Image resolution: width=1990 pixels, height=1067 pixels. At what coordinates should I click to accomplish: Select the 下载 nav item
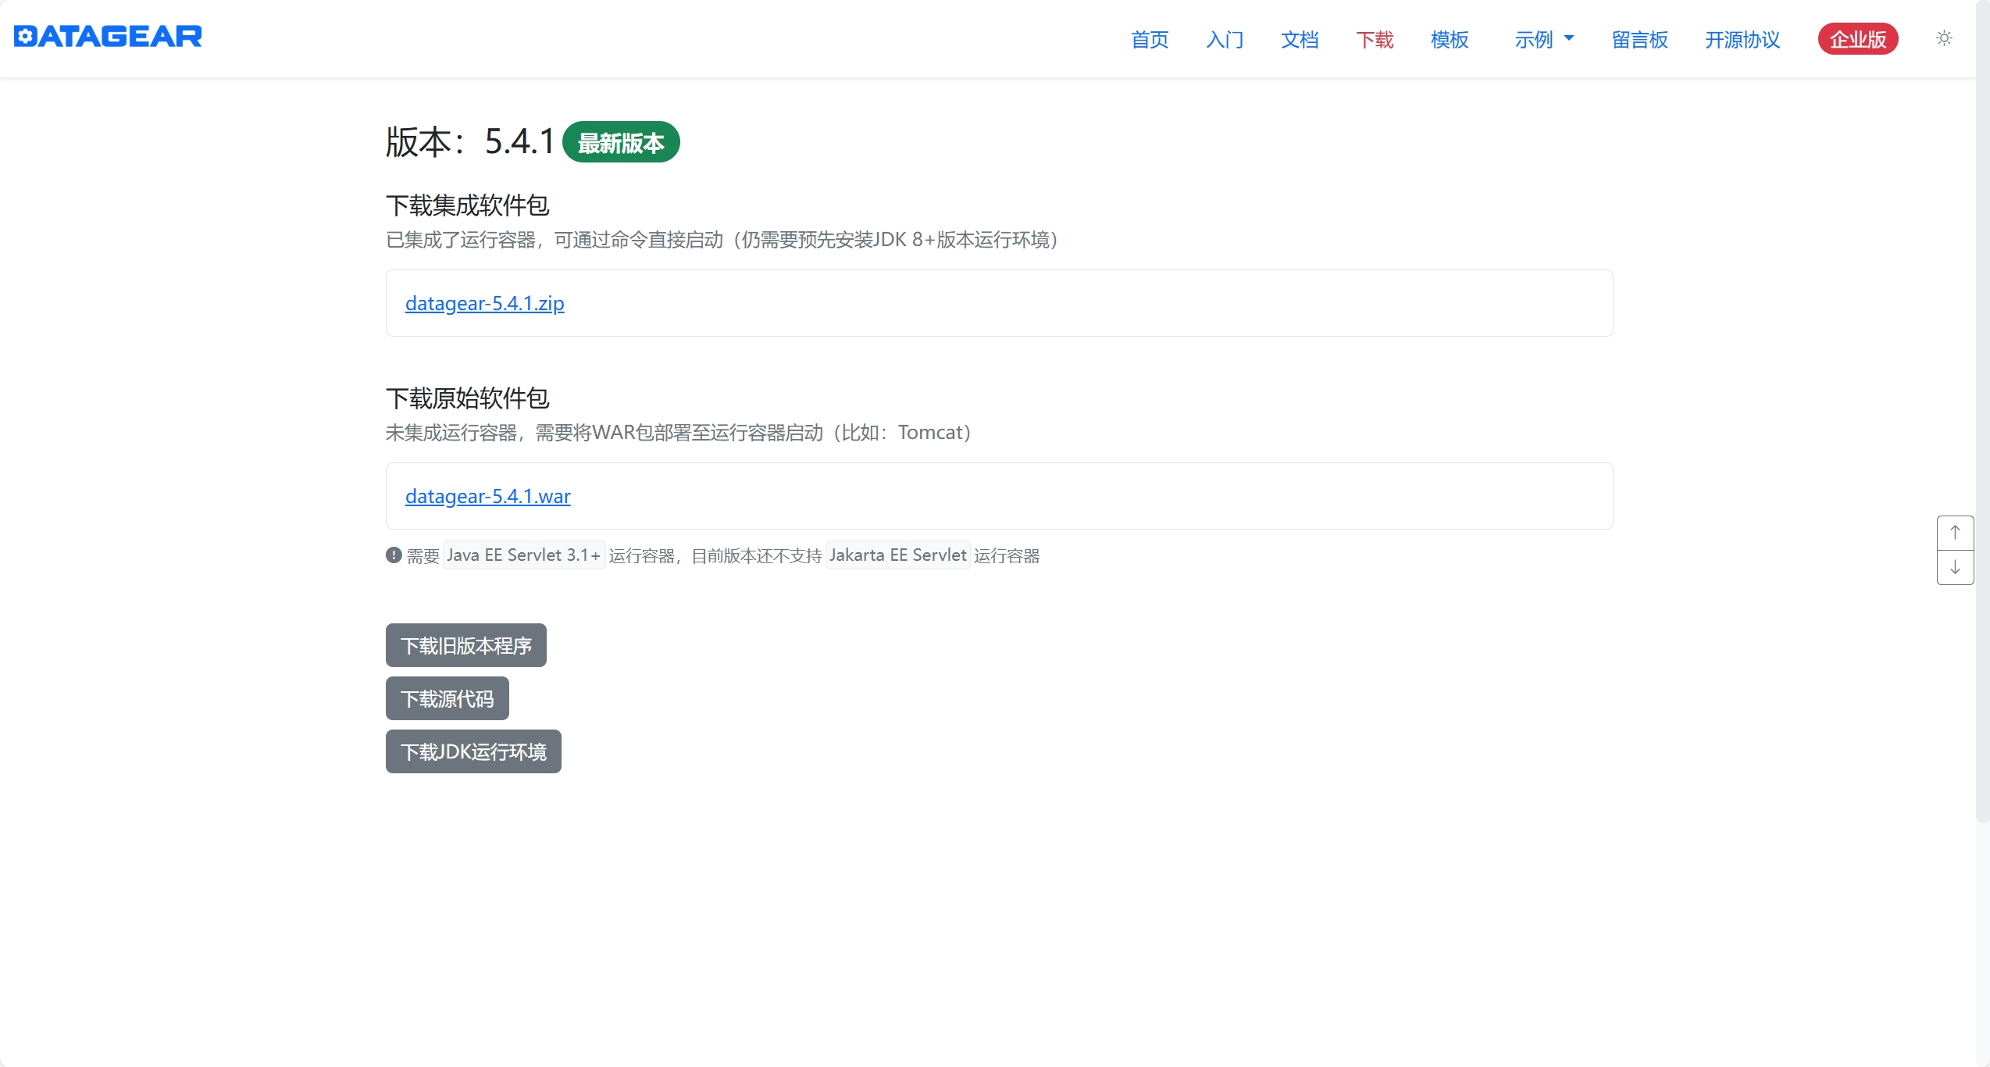click(1375, 39)
